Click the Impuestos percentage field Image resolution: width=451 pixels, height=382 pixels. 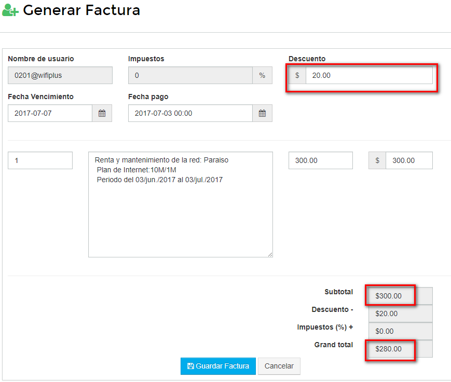point(190,75)
